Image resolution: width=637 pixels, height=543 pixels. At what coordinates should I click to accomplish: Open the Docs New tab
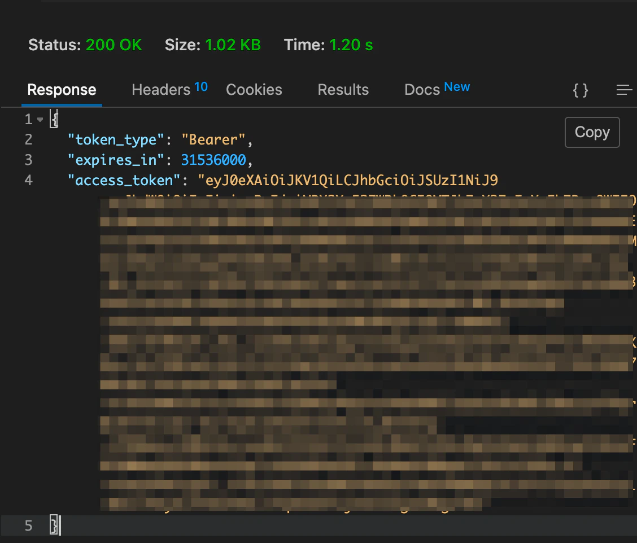(x=437, y=89)
